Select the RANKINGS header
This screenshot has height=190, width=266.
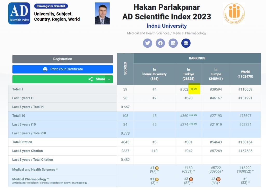coord(197,58)
